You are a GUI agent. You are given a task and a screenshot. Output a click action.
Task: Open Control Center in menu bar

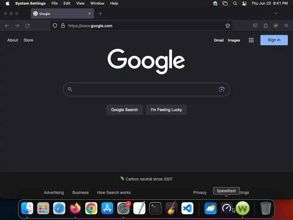coord(244,3)
